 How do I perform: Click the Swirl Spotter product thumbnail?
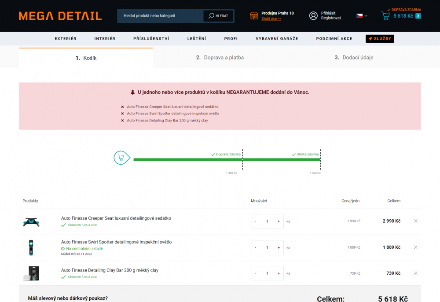tap(31, 247)
